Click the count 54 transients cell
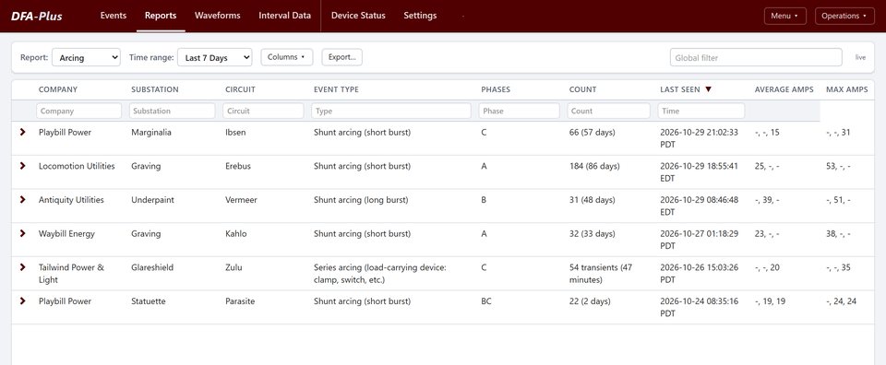Image resolution: width=886 pixels, height=365 pixels. 600,274
